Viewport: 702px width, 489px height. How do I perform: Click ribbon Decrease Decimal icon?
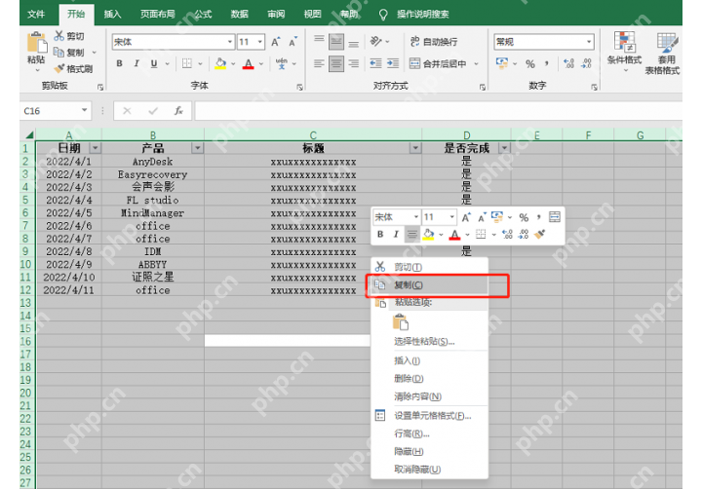(x=586, y=63)
